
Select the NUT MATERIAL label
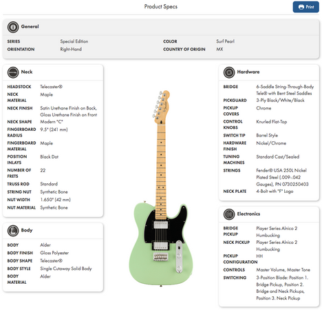coord(21,207)
